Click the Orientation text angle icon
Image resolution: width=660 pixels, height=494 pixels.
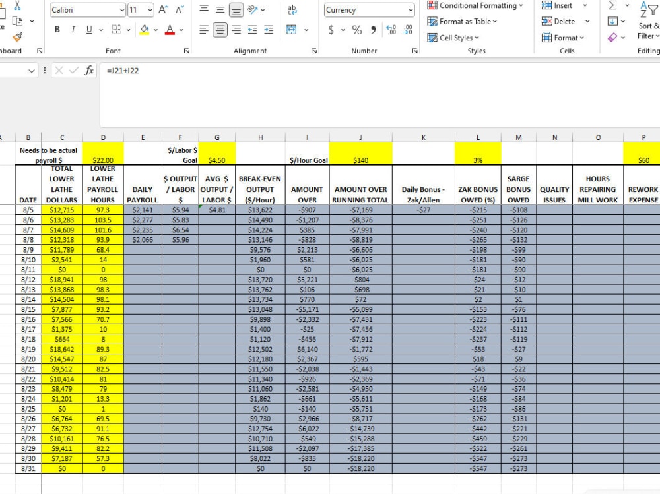point(253,10)
